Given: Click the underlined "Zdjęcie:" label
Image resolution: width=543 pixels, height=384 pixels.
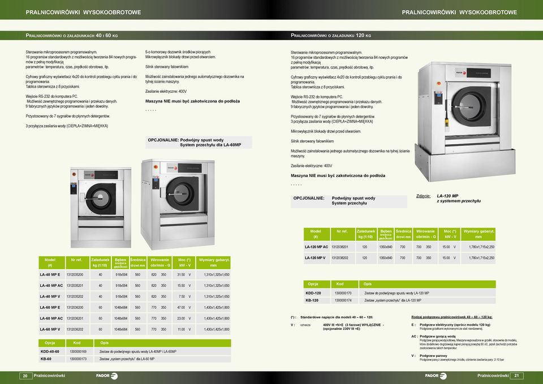Looking at the screenshot, I should pyautogui.click(x=423, y=196).
